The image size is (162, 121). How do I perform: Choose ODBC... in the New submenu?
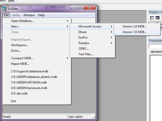pyautogui.click(x=92, y=49)
